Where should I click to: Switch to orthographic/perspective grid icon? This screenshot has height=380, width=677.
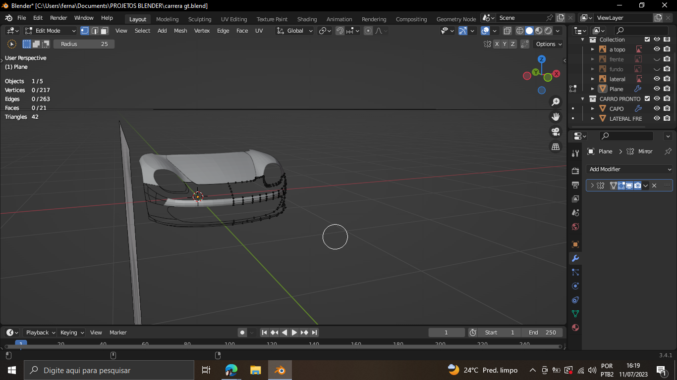[x=556, y=146]
